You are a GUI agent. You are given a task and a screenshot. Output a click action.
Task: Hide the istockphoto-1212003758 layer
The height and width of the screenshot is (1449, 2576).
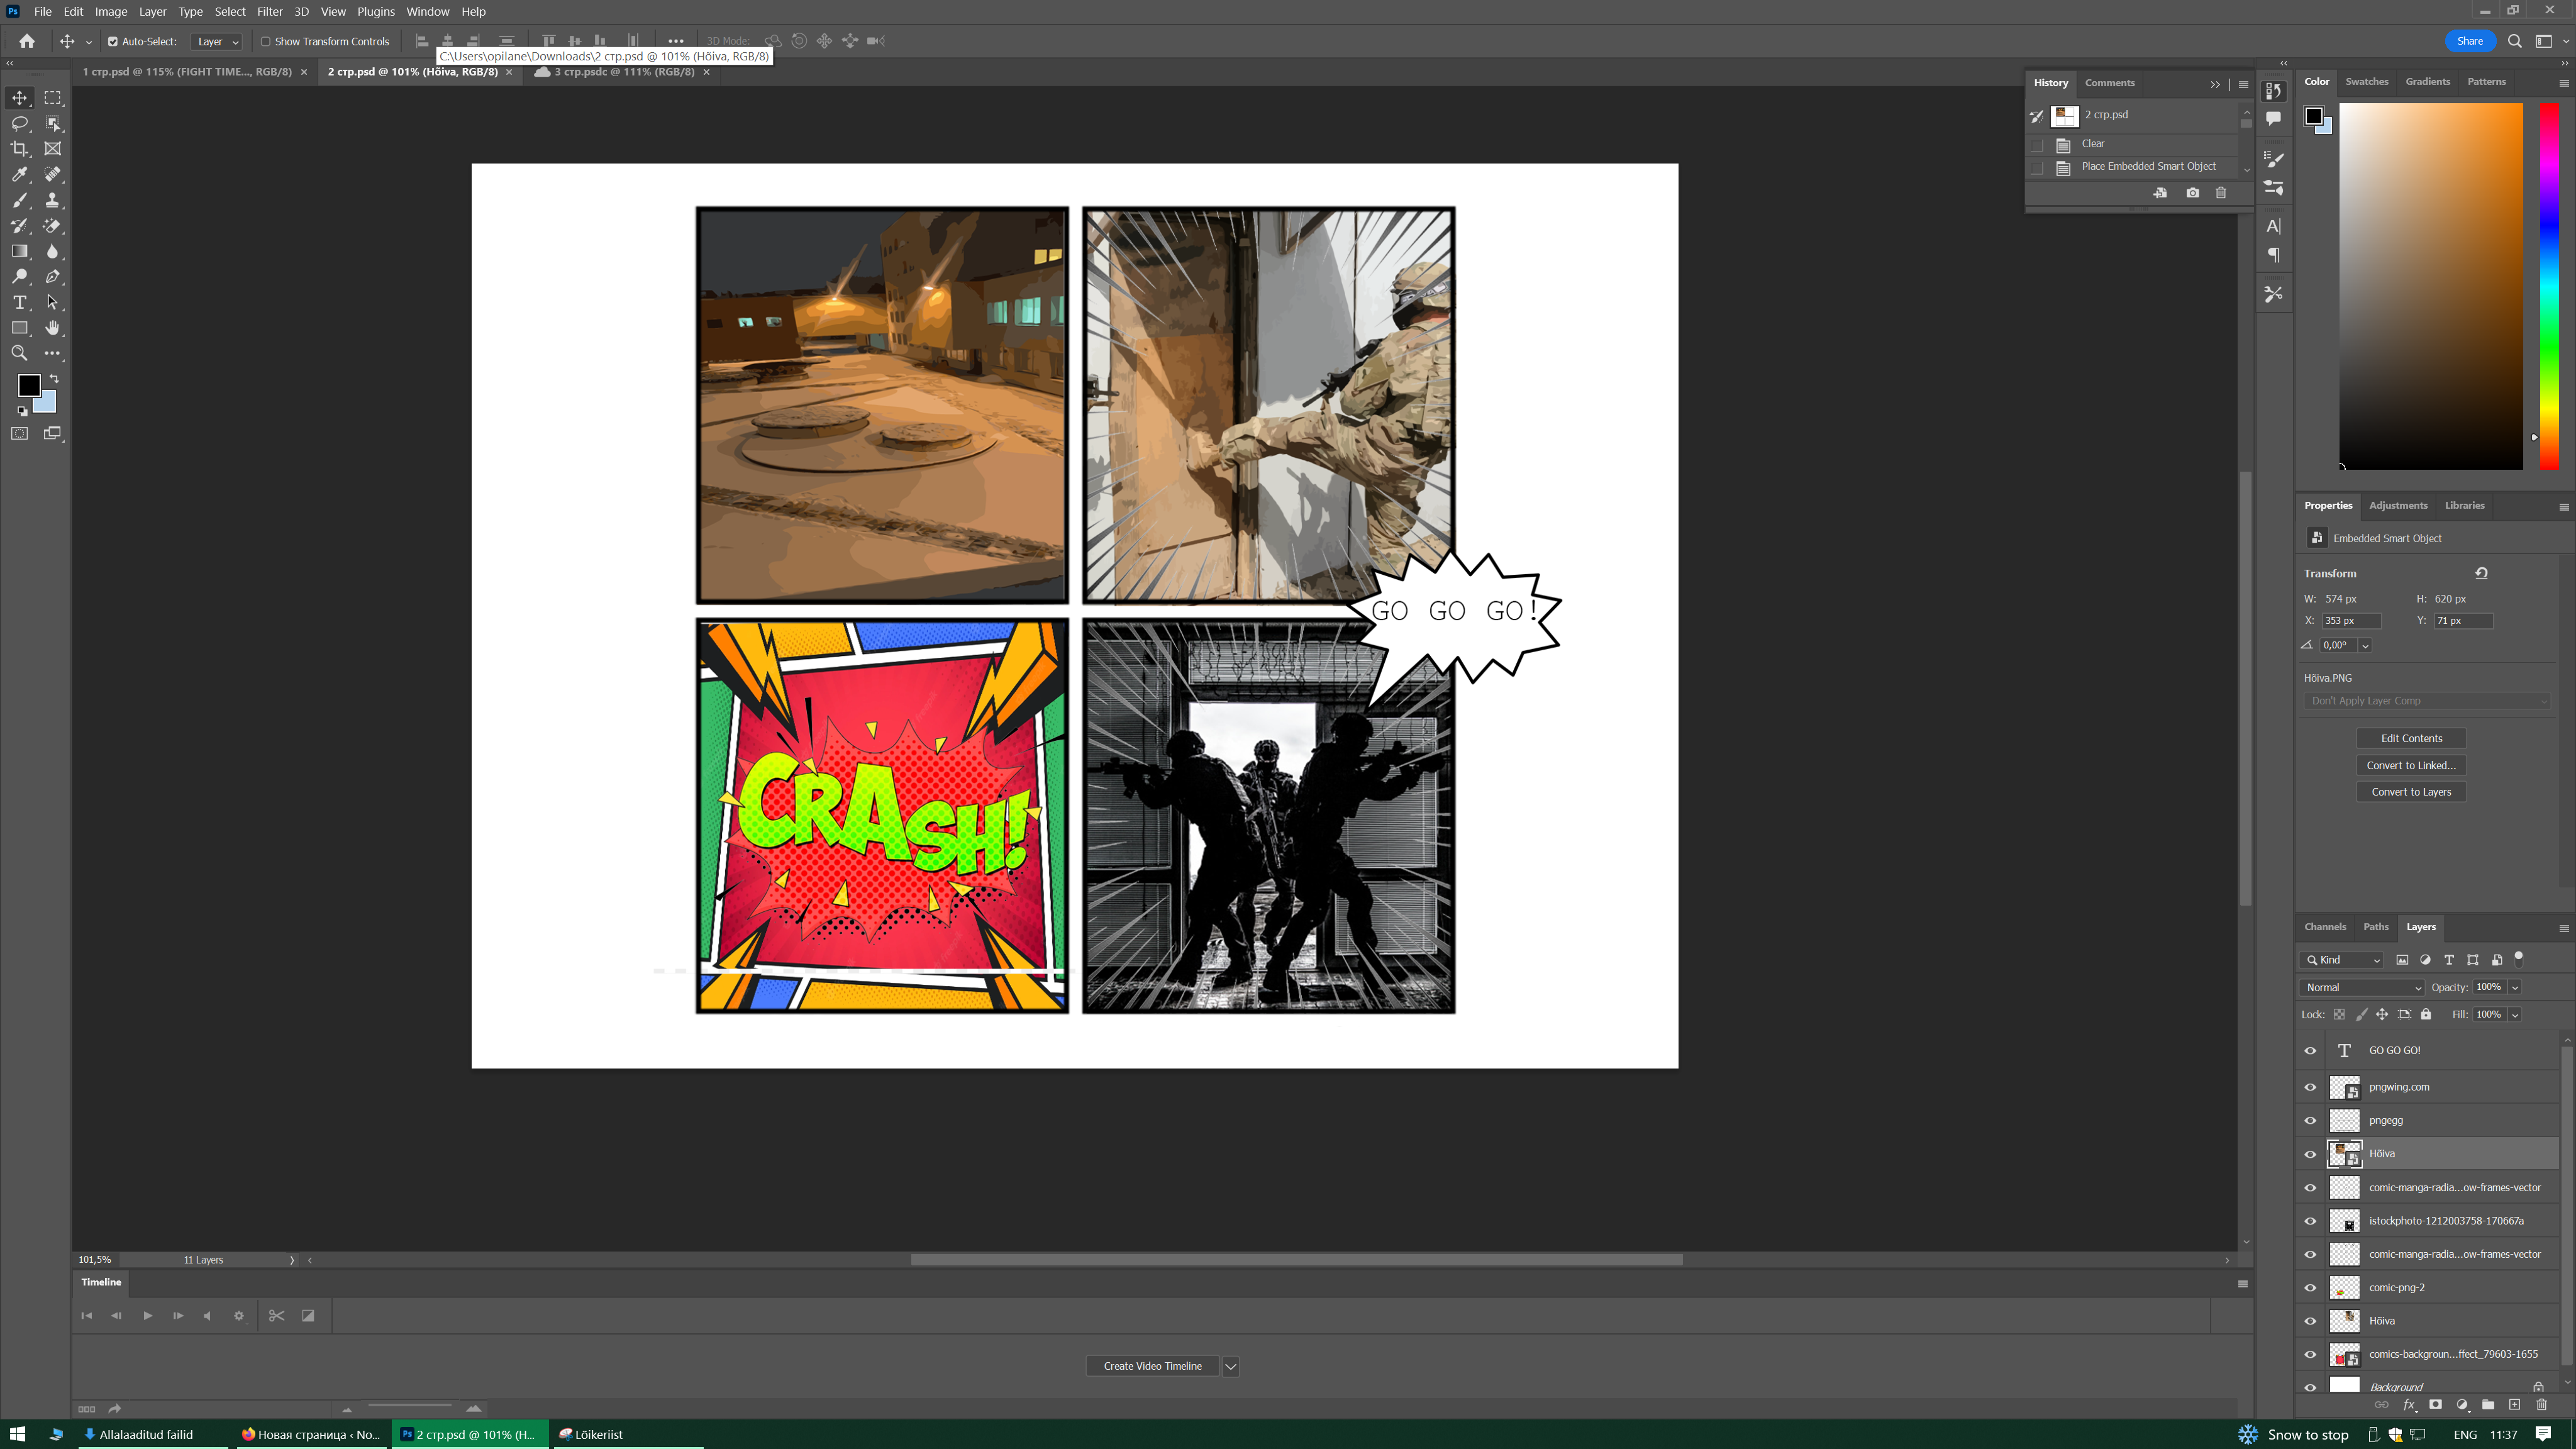[2310, 1221]
